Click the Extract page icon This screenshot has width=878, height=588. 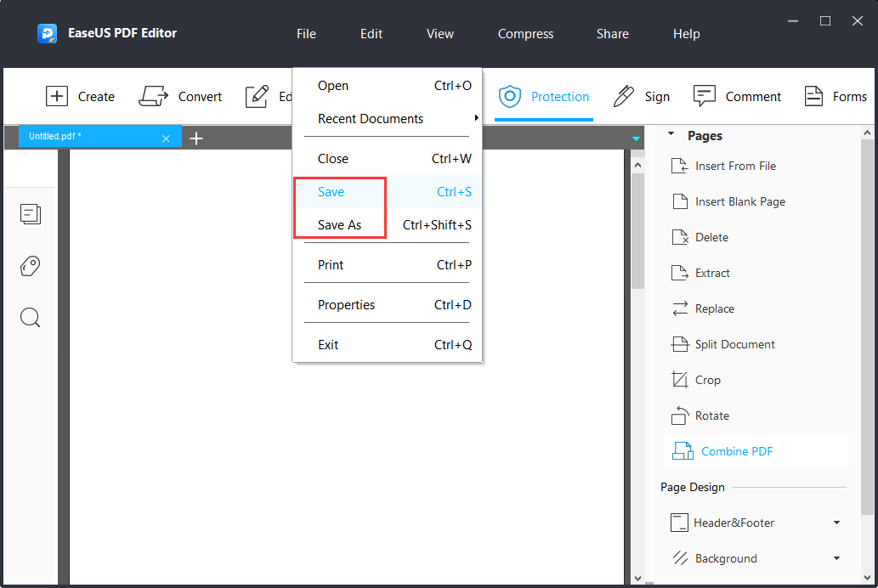click(680, 273)
